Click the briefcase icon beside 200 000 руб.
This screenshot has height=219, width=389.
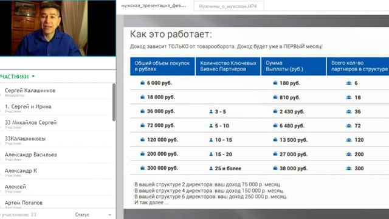coord(142,154)
